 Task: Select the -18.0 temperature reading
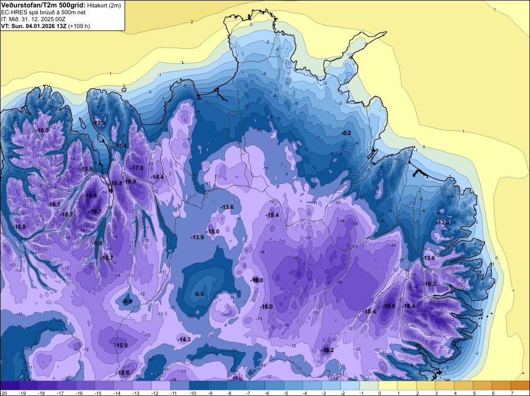coord(257,280)
